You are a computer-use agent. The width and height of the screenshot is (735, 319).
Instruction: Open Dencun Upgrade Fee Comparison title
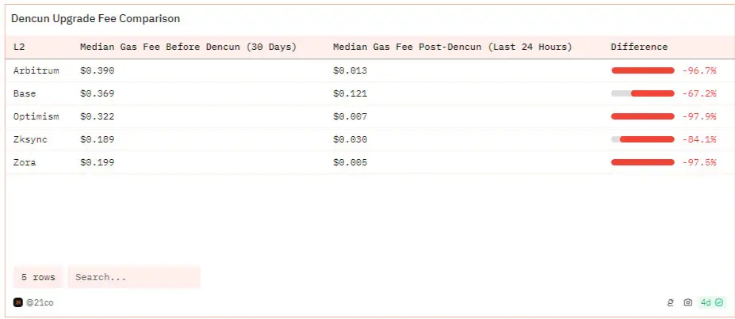point(96,19)
